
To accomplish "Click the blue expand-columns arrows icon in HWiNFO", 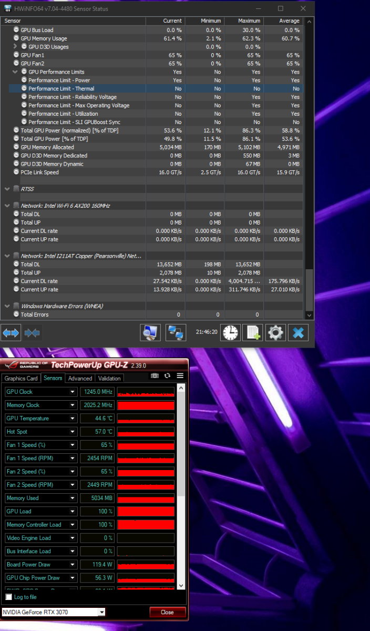I will pyautogui.click(x=11, y=332).
